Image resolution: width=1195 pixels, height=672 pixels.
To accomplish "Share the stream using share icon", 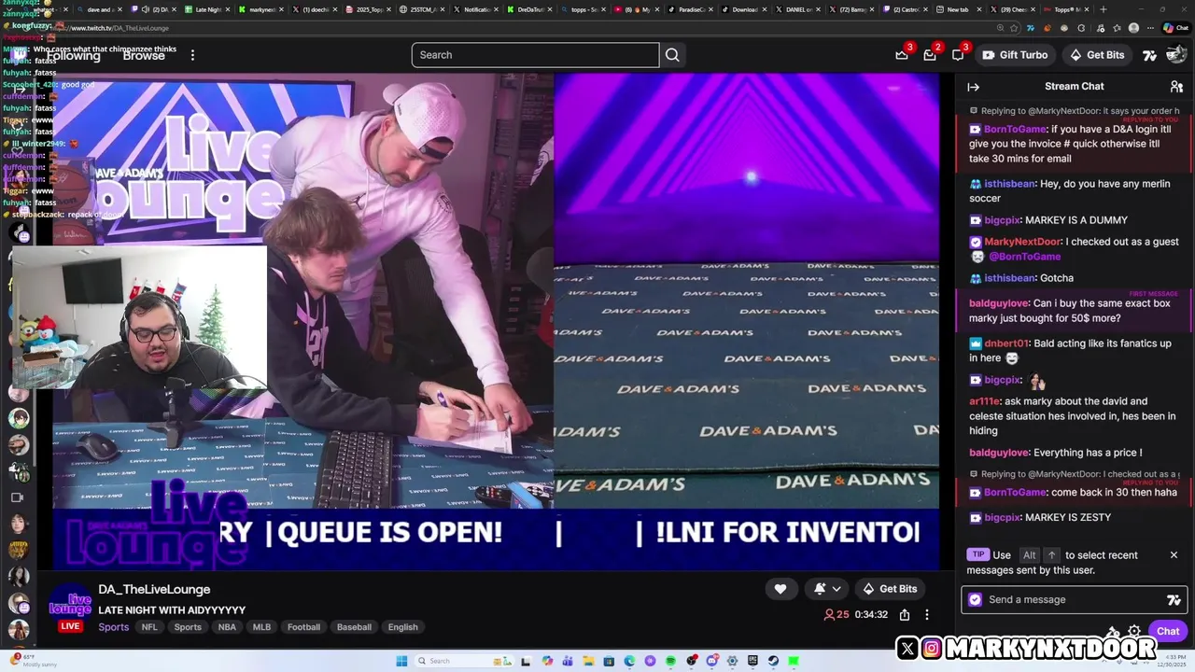I will (x=905, y=615).
